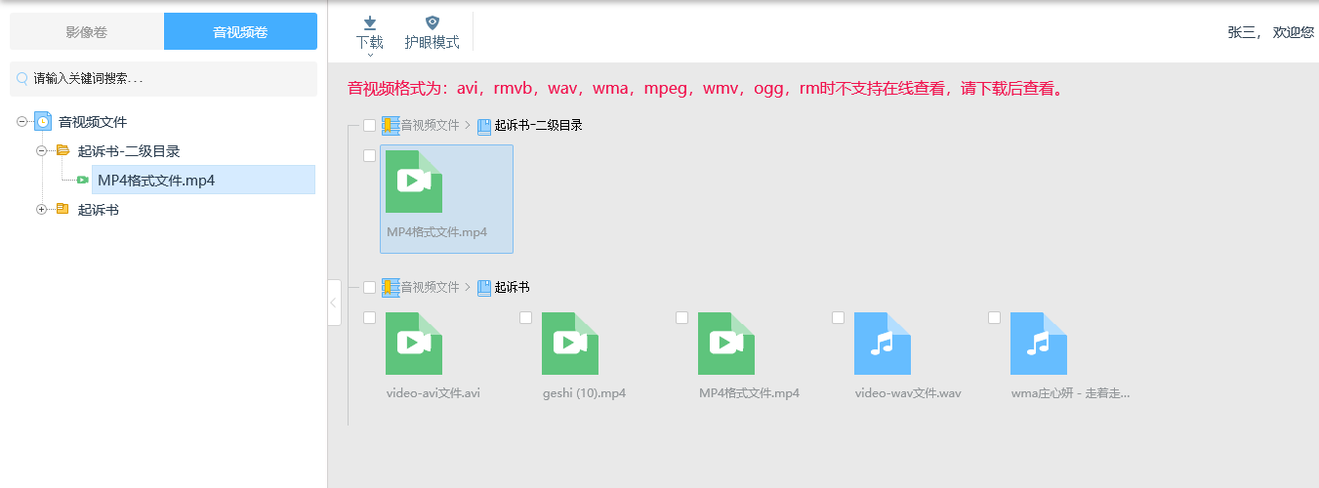
Task: Click the video-wav文件.wav file name
Action: coord(908,393)
